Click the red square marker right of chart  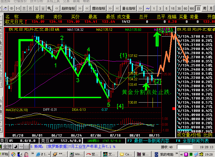173,109
